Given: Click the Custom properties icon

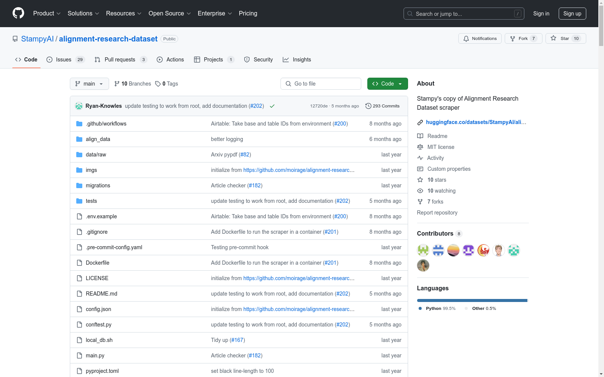Looking at the screenshot, I should point(420,169).
